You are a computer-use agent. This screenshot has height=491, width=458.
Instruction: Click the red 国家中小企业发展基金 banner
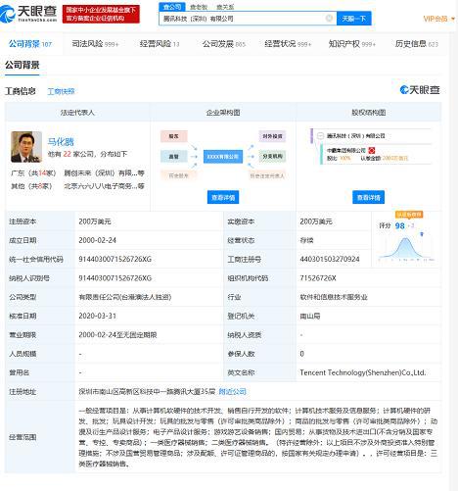click(x=101, y=14)
